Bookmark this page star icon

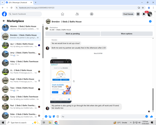point(143,8)
